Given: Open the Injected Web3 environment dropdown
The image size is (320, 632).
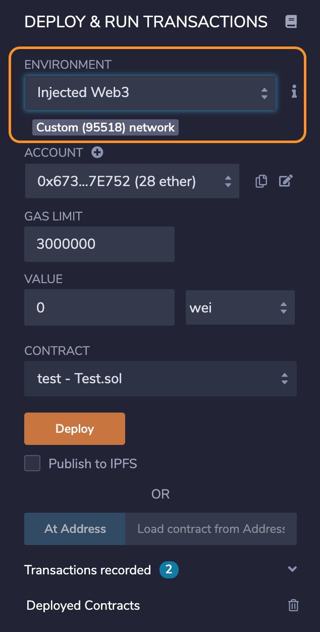Looking at the screenshot, I should click(150, 93).
